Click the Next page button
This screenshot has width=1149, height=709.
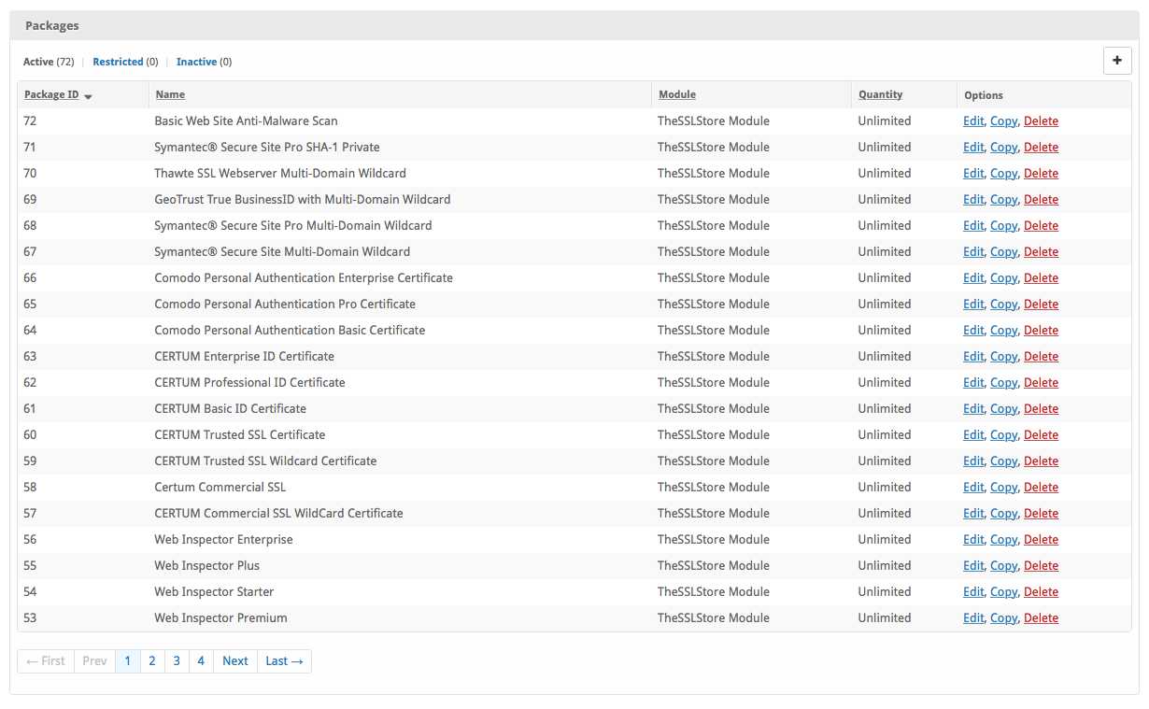tap(235, 661)
